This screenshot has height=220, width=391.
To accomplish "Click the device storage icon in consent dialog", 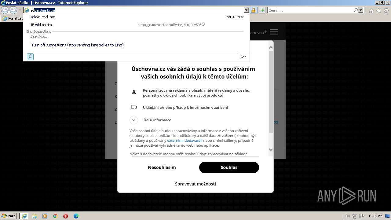I will point(134,107).
